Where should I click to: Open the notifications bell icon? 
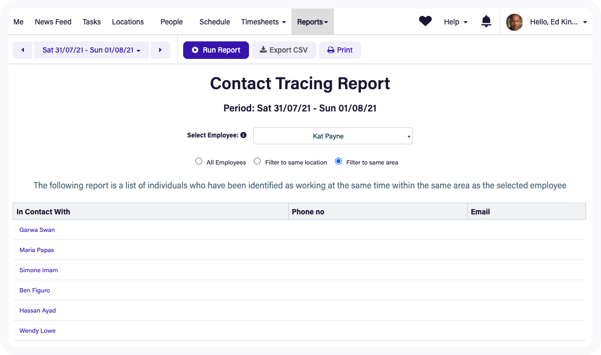coord(486,21)
